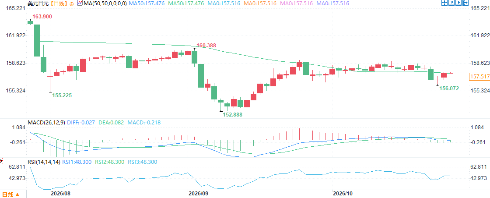490x198 pixels.
Task: Click the right MACD axis -0.261 label
Action: coord(478,142)
